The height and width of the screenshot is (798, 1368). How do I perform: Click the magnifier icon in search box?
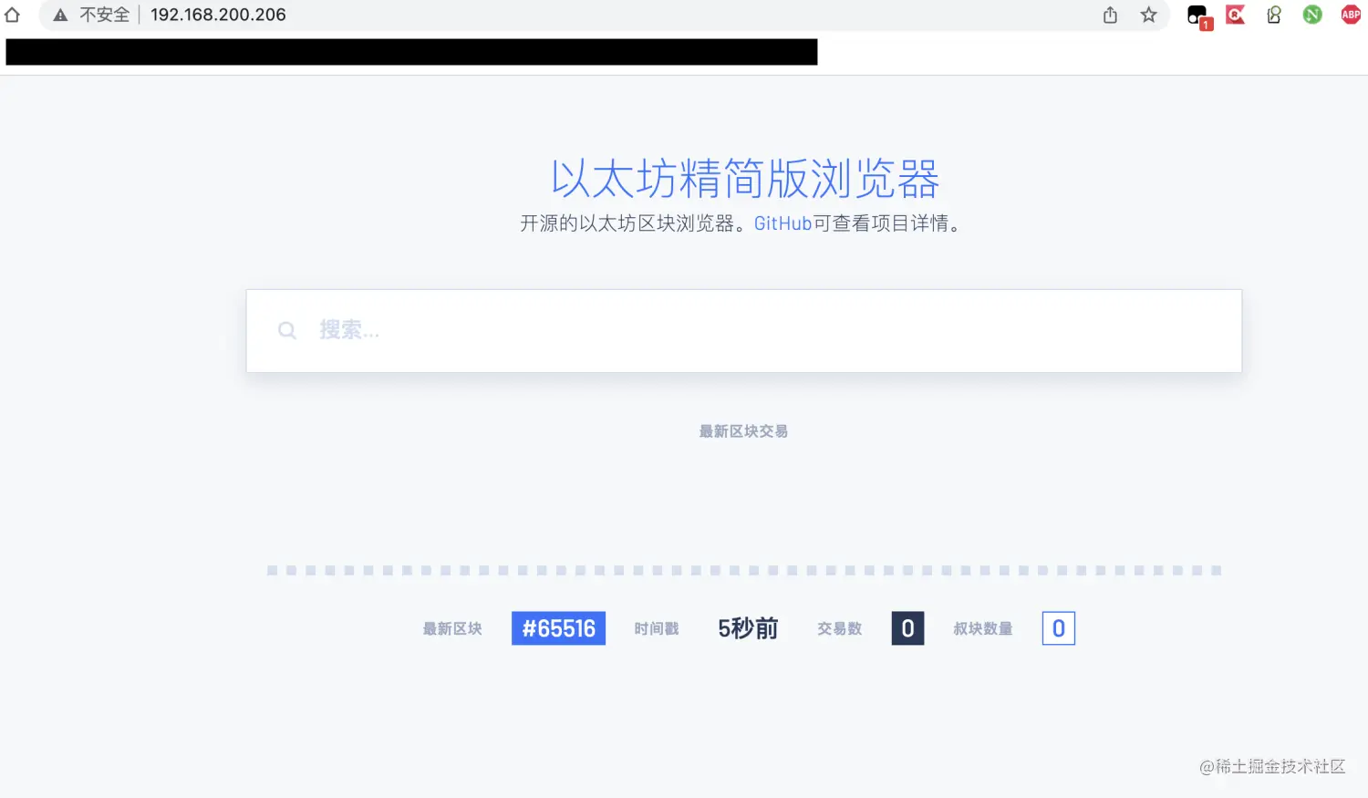pyautogui.click(x=286, y=330)
